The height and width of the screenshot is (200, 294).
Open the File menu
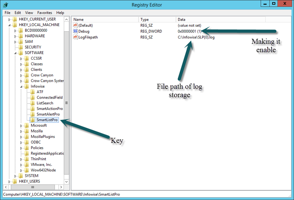click(x=8, y=12)
